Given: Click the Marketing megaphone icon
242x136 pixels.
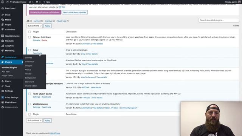Looking at the screenshot, I should click(x=3, y=51).
